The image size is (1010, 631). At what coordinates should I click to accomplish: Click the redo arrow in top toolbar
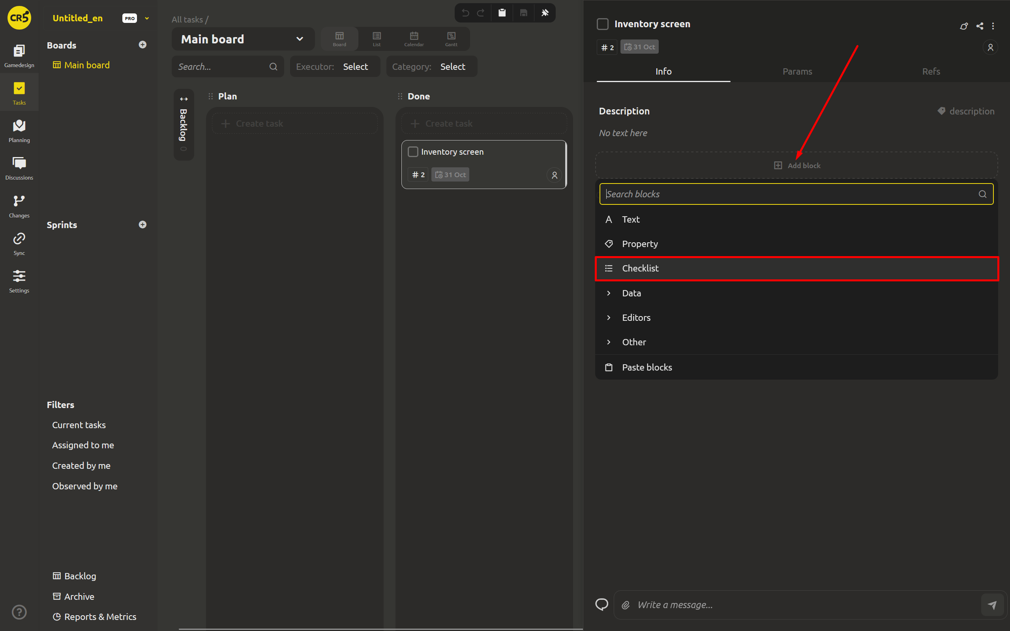[x=481, y=13]
